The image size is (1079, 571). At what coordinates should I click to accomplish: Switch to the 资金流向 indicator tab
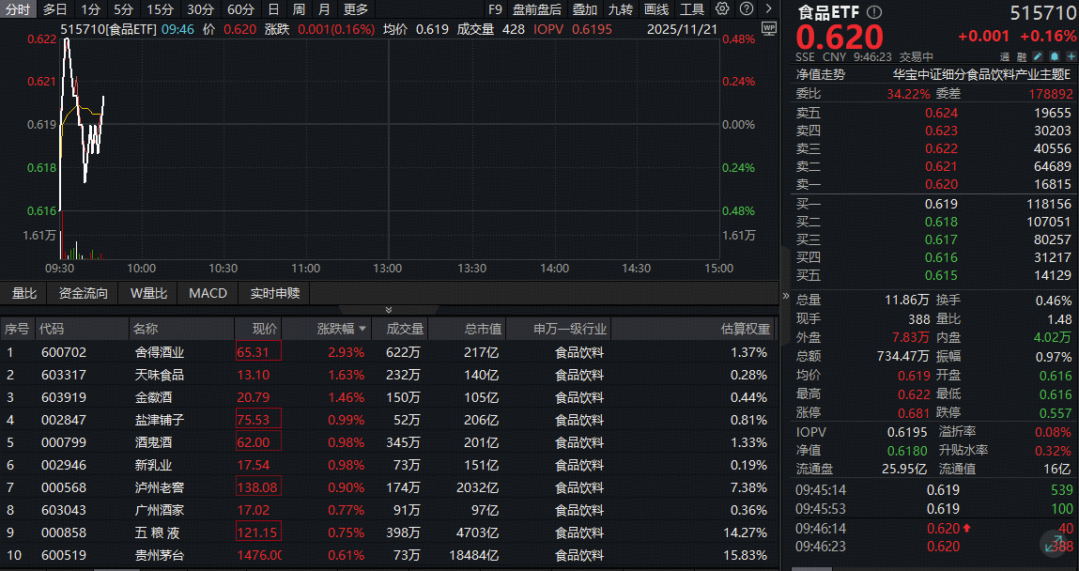click(x=84, y=293)
